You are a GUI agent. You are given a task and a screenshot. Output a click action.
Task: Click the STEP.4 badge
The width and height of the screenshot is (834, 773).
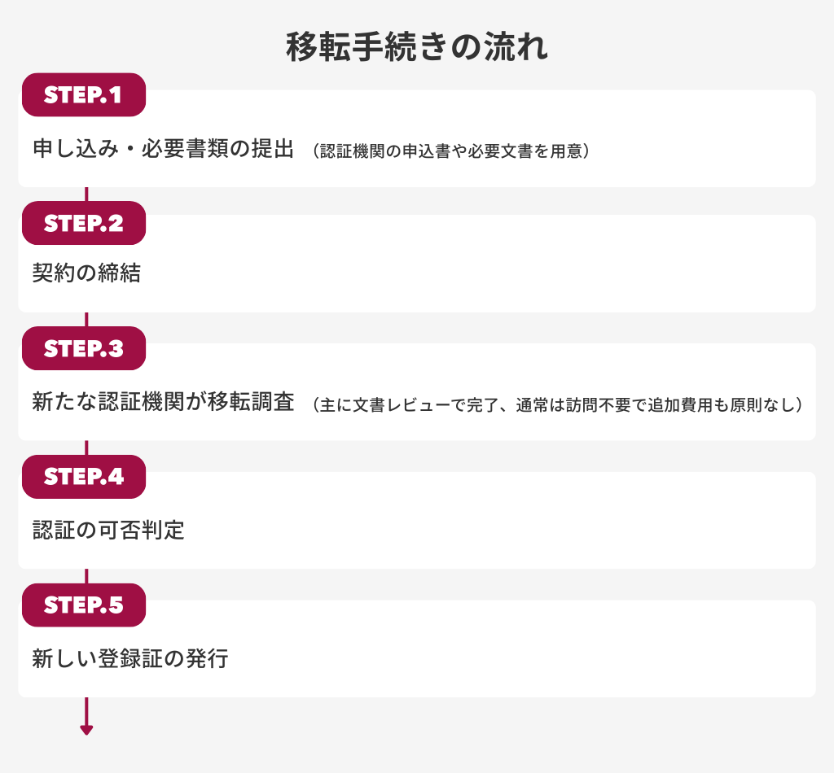[x=83, y=477]
